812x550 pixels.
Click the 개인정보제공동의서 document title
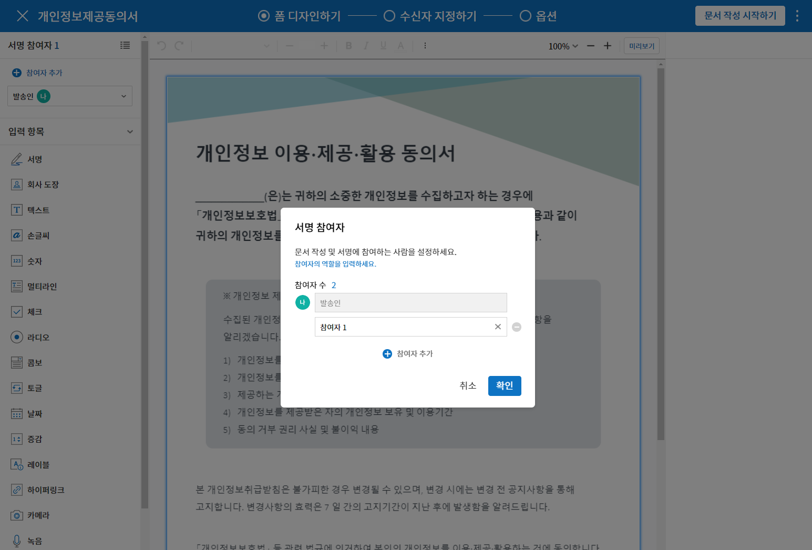point(88,16)
